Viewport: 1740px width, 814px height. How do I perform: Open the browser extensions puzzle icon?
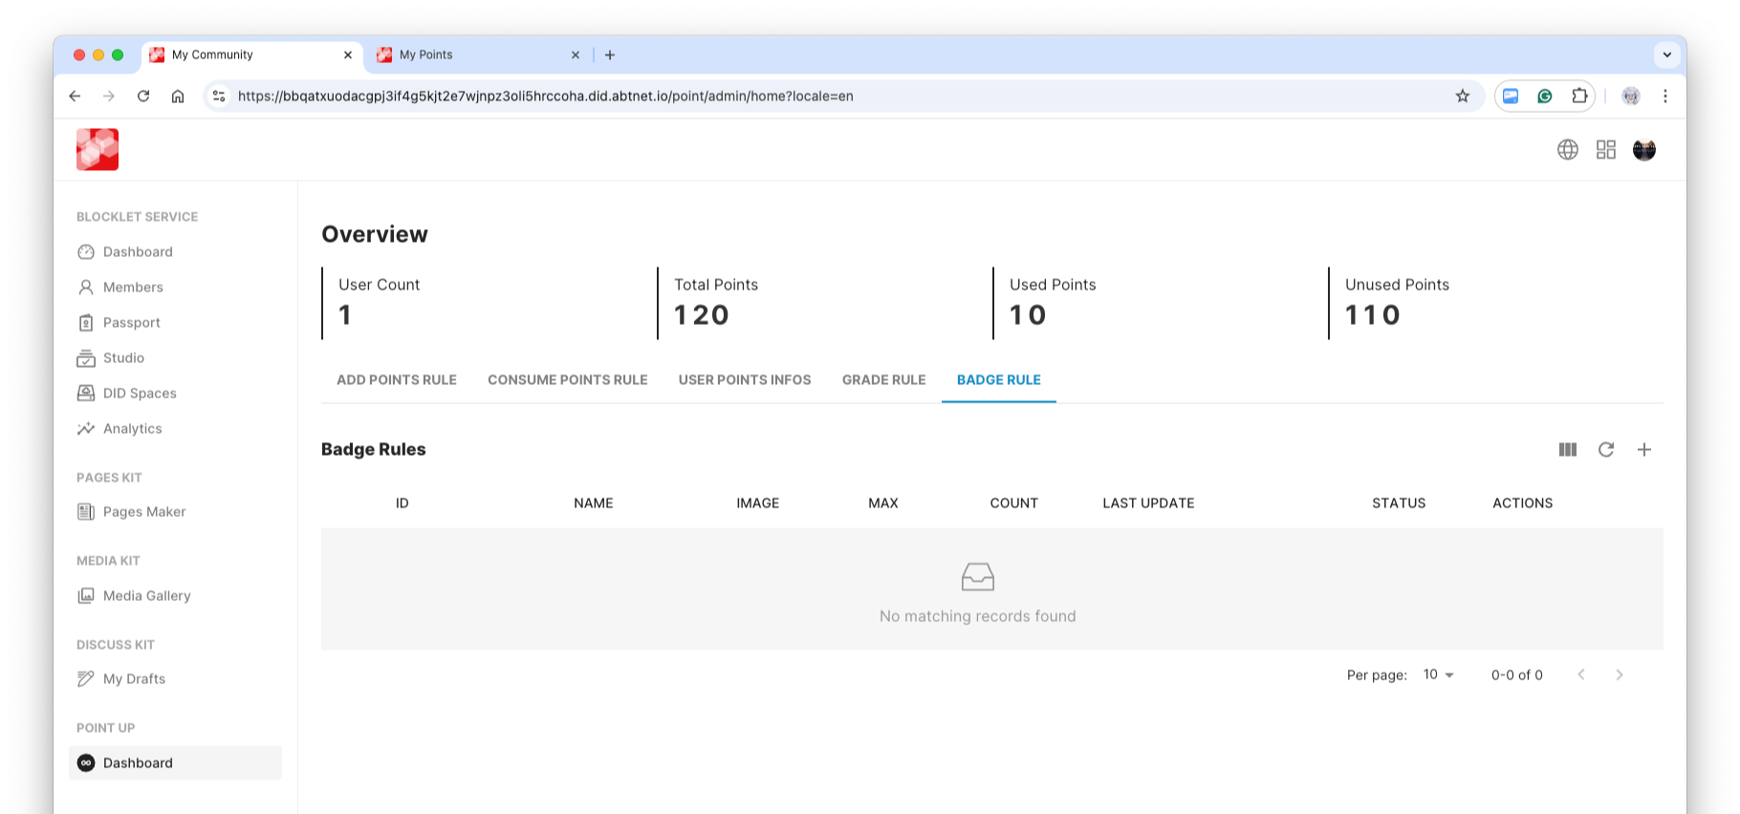[1578, 96]
